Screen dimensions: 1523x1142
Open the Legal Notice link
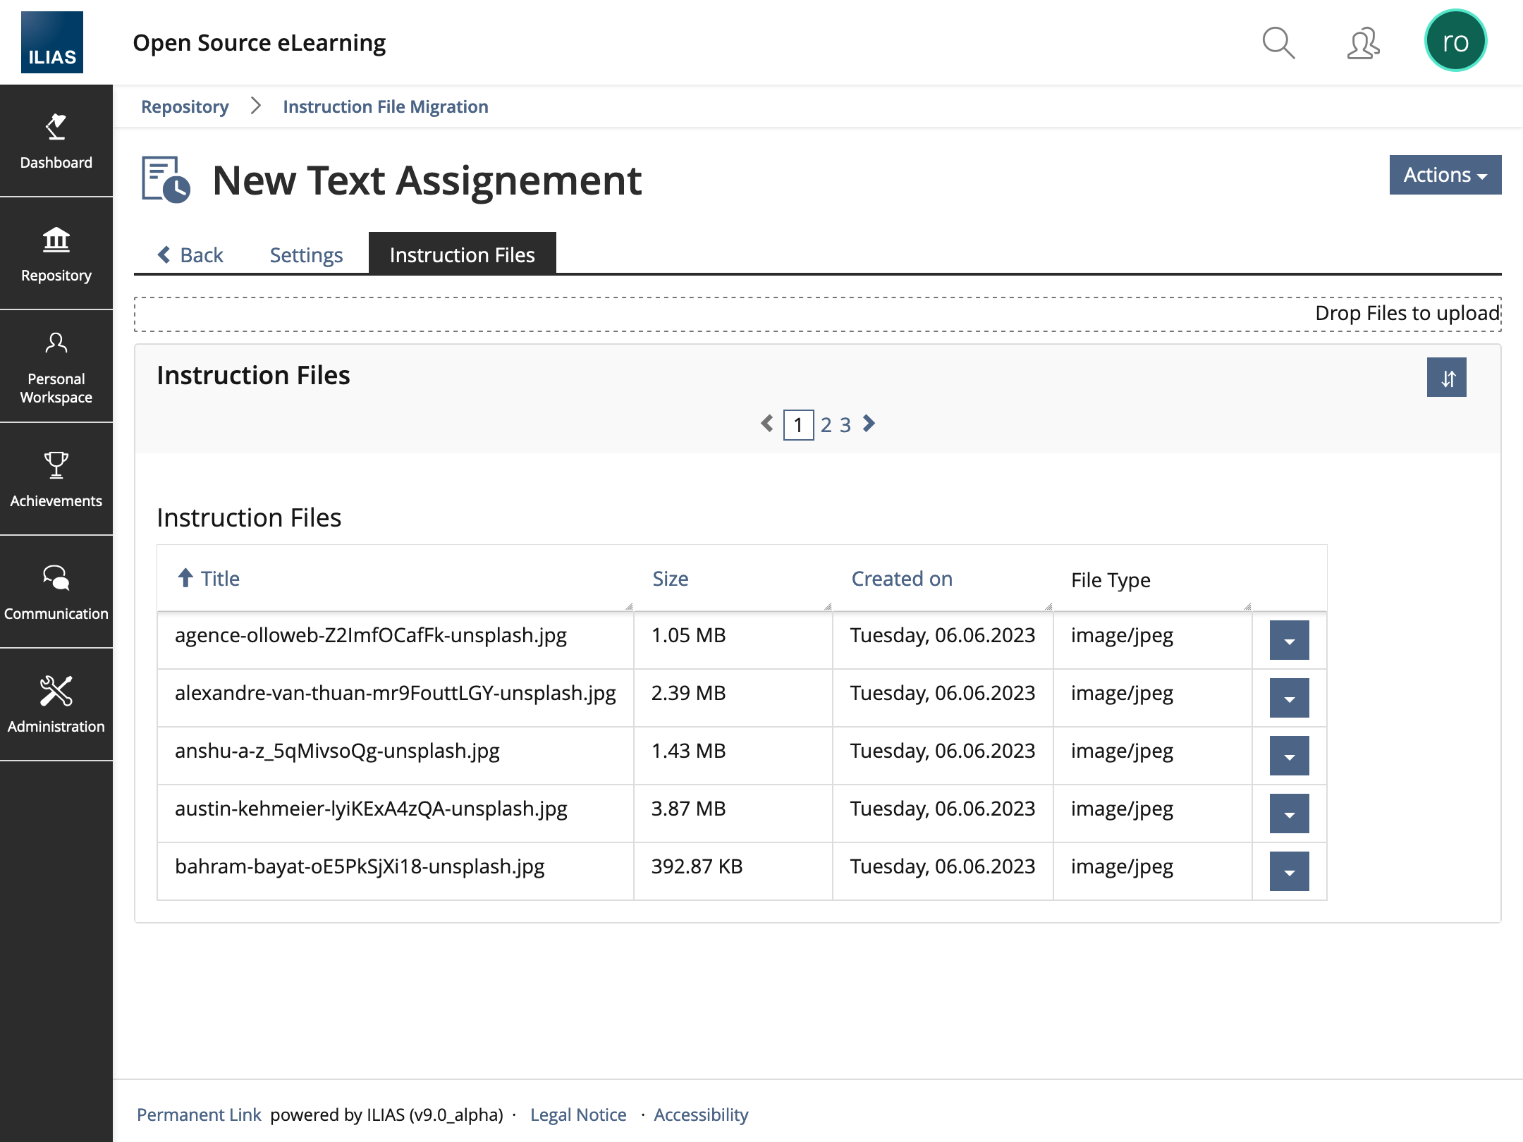(578, 1115)
